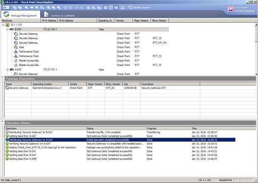Collapse the A-GW tree node
Viewport: 258px width, 183px height.
[x=7, y=69]
